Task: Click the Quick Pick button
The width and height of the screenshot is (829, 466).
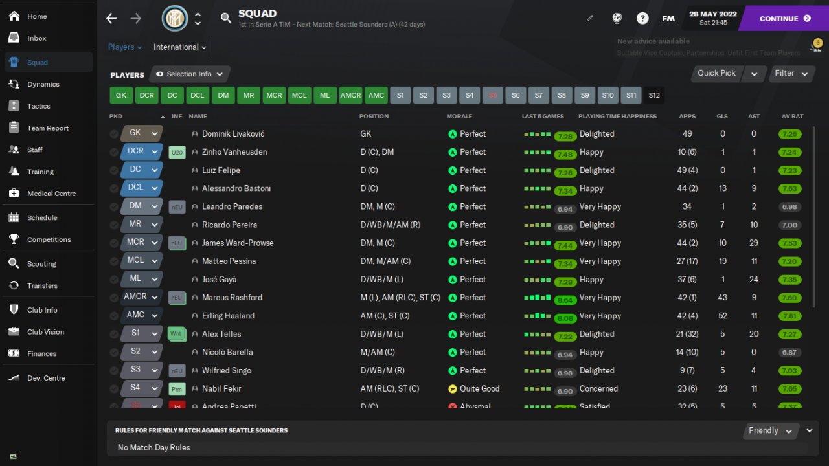Action: point(716,74)
